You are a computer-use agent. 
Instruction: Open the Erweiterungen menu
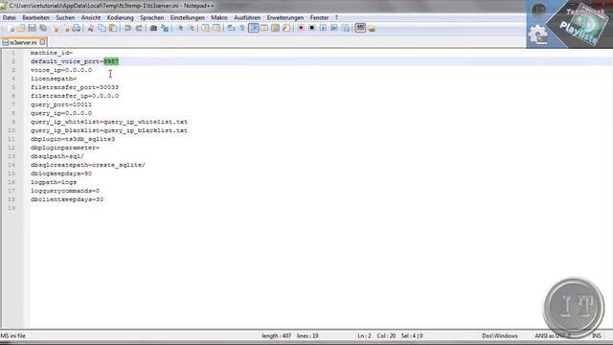pos(285,17)
